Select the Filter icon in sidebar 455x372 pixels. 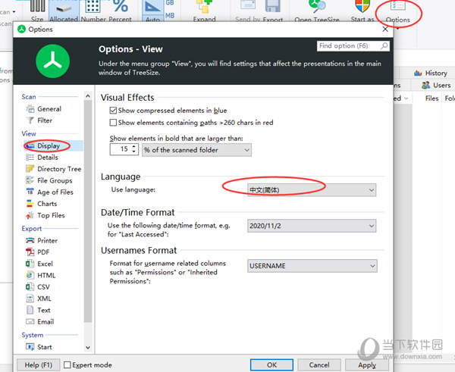pos(30,120)
